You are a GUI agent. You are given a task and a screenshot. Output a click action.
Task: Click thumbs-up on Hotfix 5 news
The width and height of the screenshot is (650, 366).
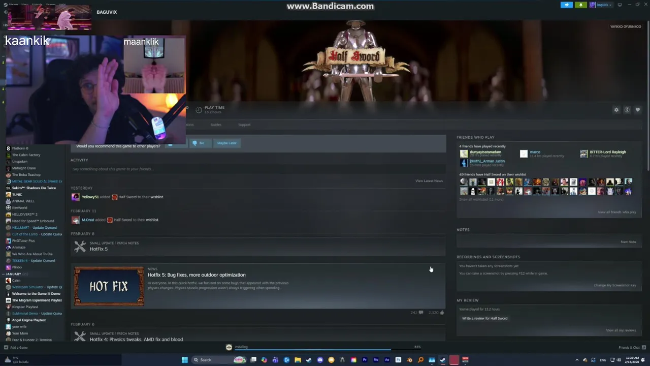442,313
